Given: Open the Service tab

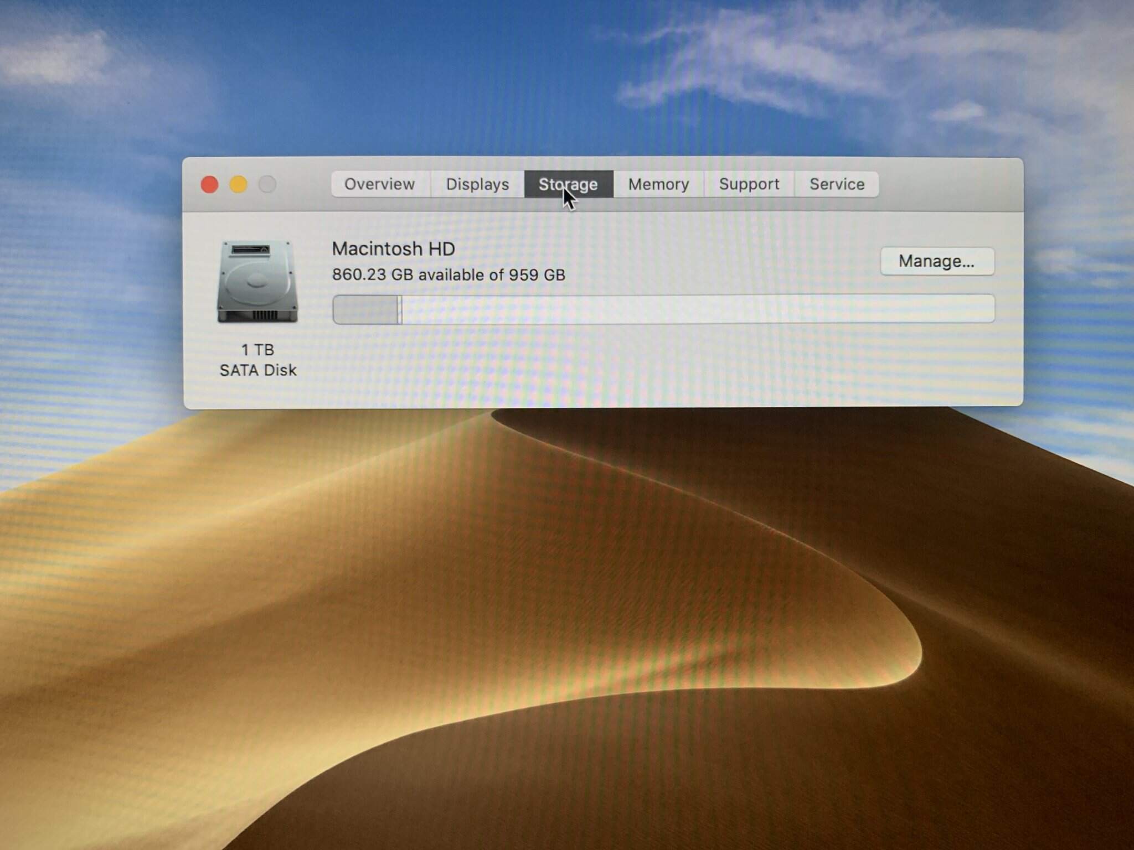Looking at the screenshot, I should (x=837, y=184).
